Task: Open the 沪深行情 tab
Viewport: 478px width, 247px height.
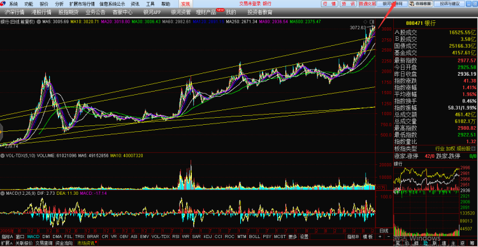Action: click(14, 12)
